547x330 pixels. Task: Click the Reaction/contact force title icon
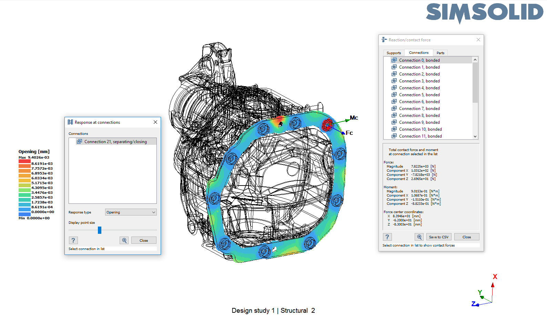point(384,40)
